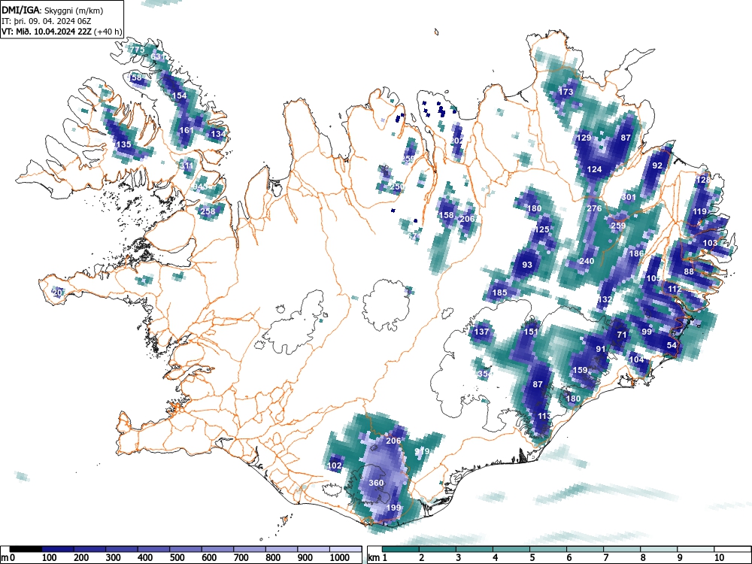Click the 360 value on the south glacier
The width and height of the screenshot is (752, 564).
click(377, 483)
